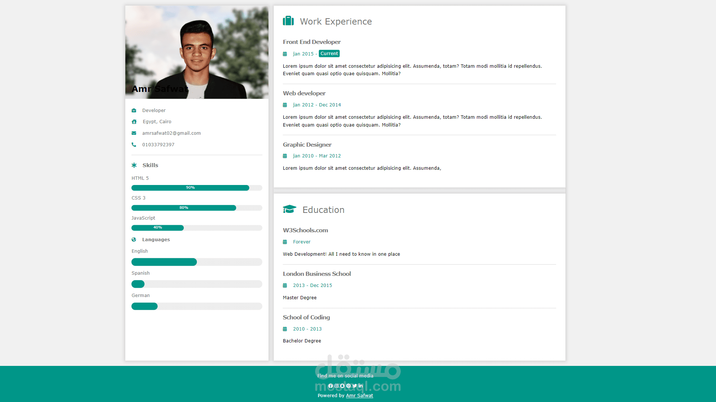The height and width of the screenshot is (402, 716).
Task: Click the HTML 5 90% progress bar
Action: [x=197, y=188]
